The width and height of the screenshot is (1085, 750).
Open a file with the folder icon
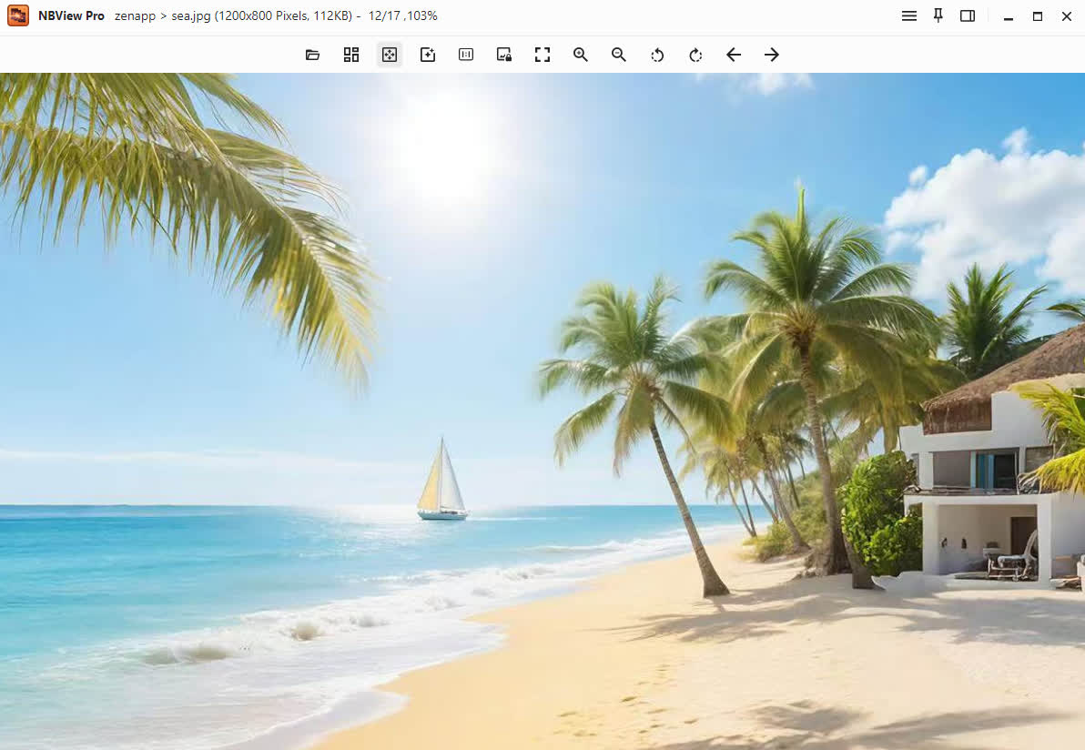313,55
